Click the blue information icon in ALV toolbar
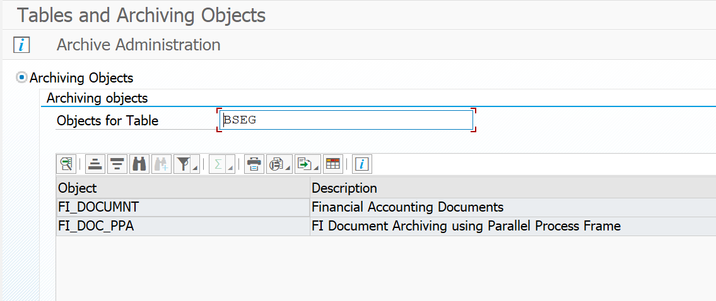The height and width of the screenshot is (301, 716). (361, 164)
